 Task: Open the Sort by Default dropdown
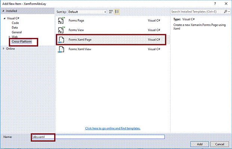point(87,12)
